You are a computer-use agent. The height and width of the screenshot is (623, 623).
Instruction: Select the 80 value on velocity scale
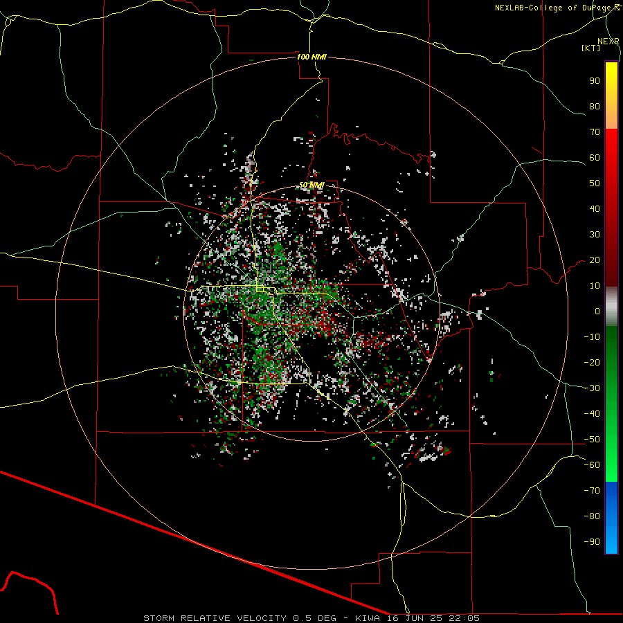coord(595,106)
